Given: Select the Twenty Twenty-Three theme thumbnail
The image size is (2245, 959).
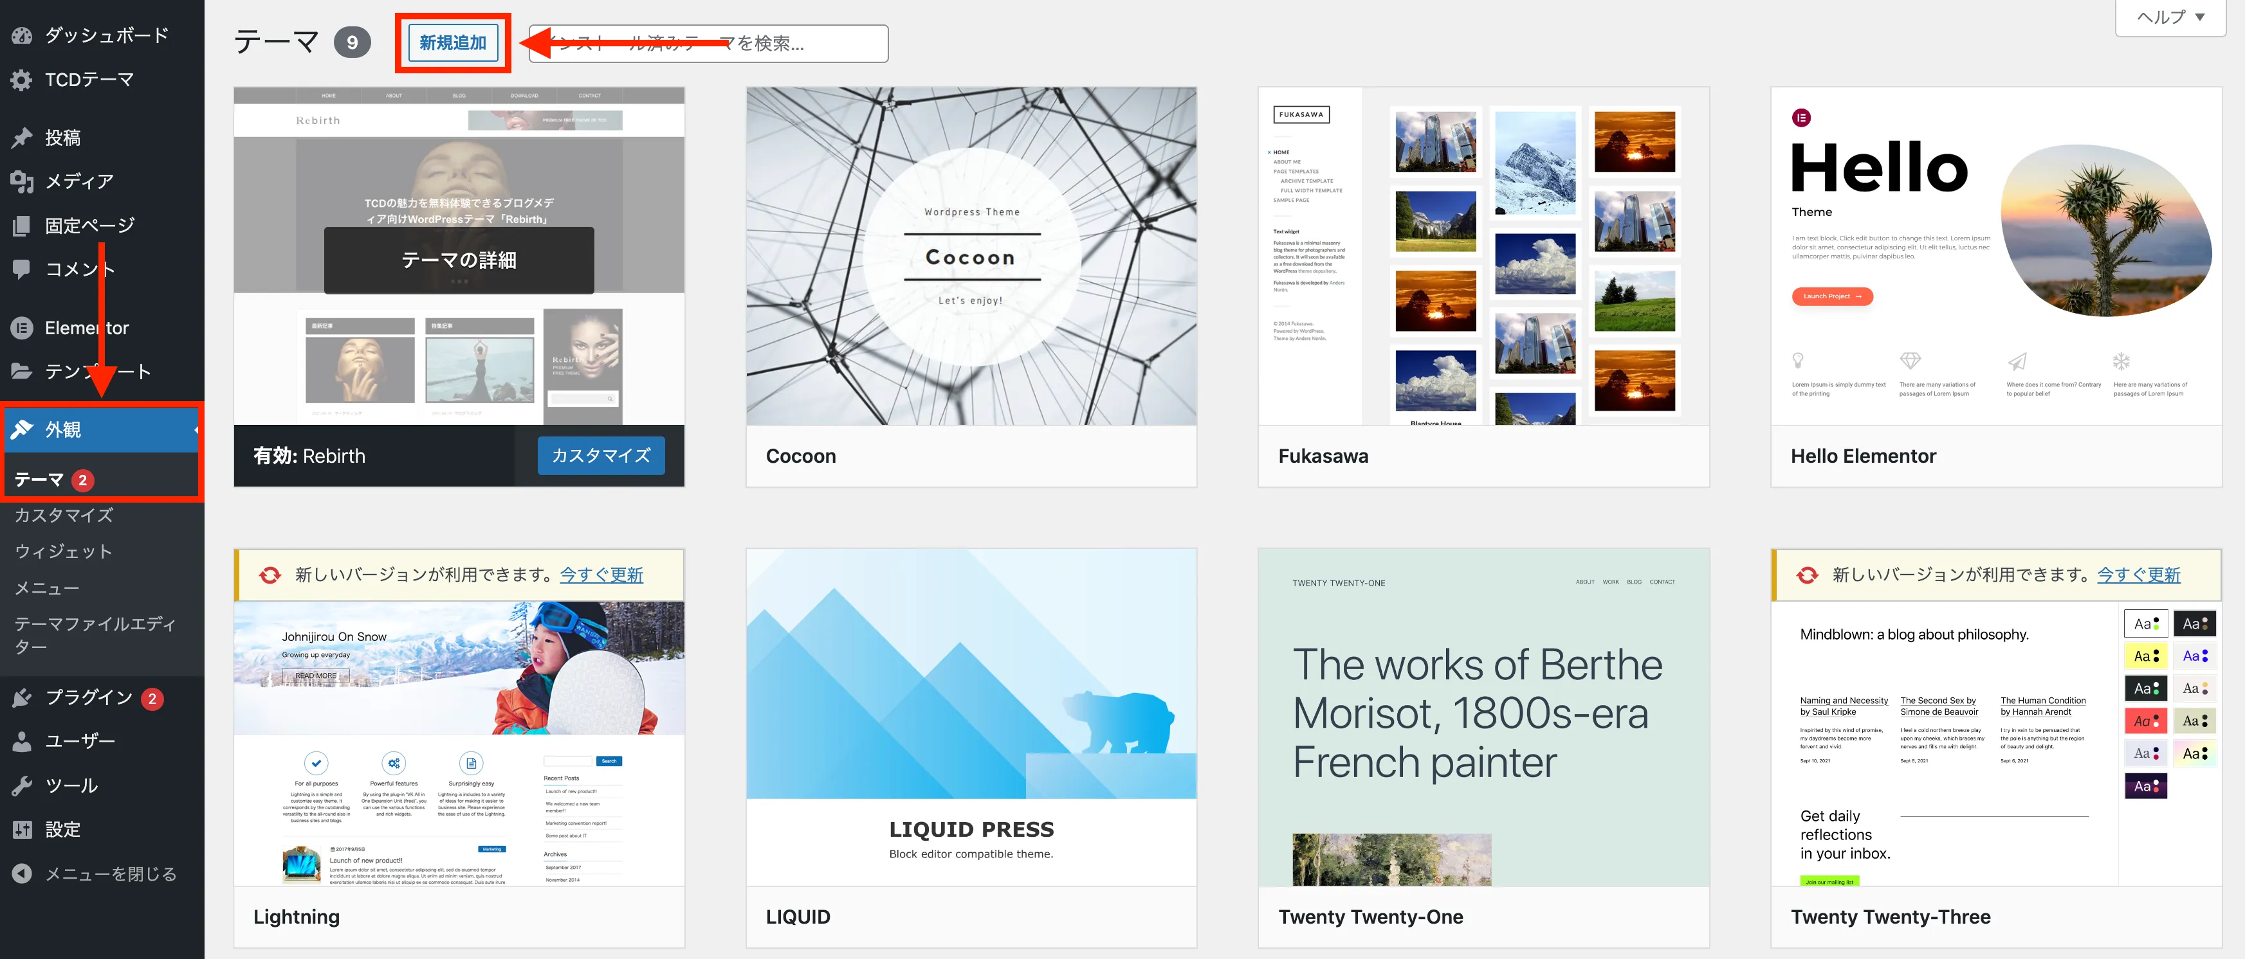Looking at the screenshot, I should (x=1996, y=743).
